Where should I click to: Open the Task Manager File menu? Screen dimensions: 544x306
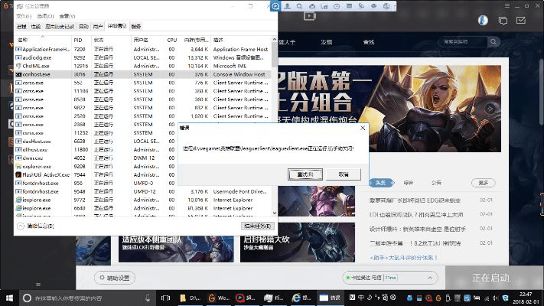24,16
